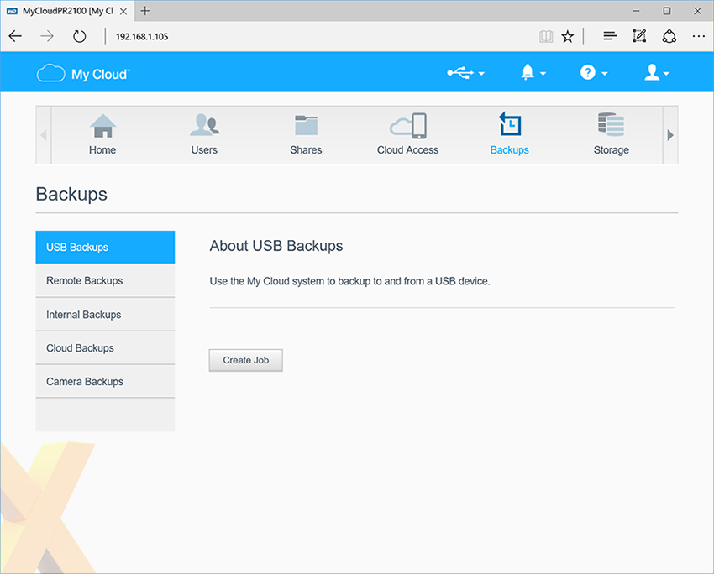Open the USB devices menu icon
The height and width of the screenshot is (574, 714).
pos(460,73)
